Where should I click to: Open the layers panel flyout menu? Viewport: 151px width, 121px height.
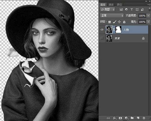tap(148, 5)
